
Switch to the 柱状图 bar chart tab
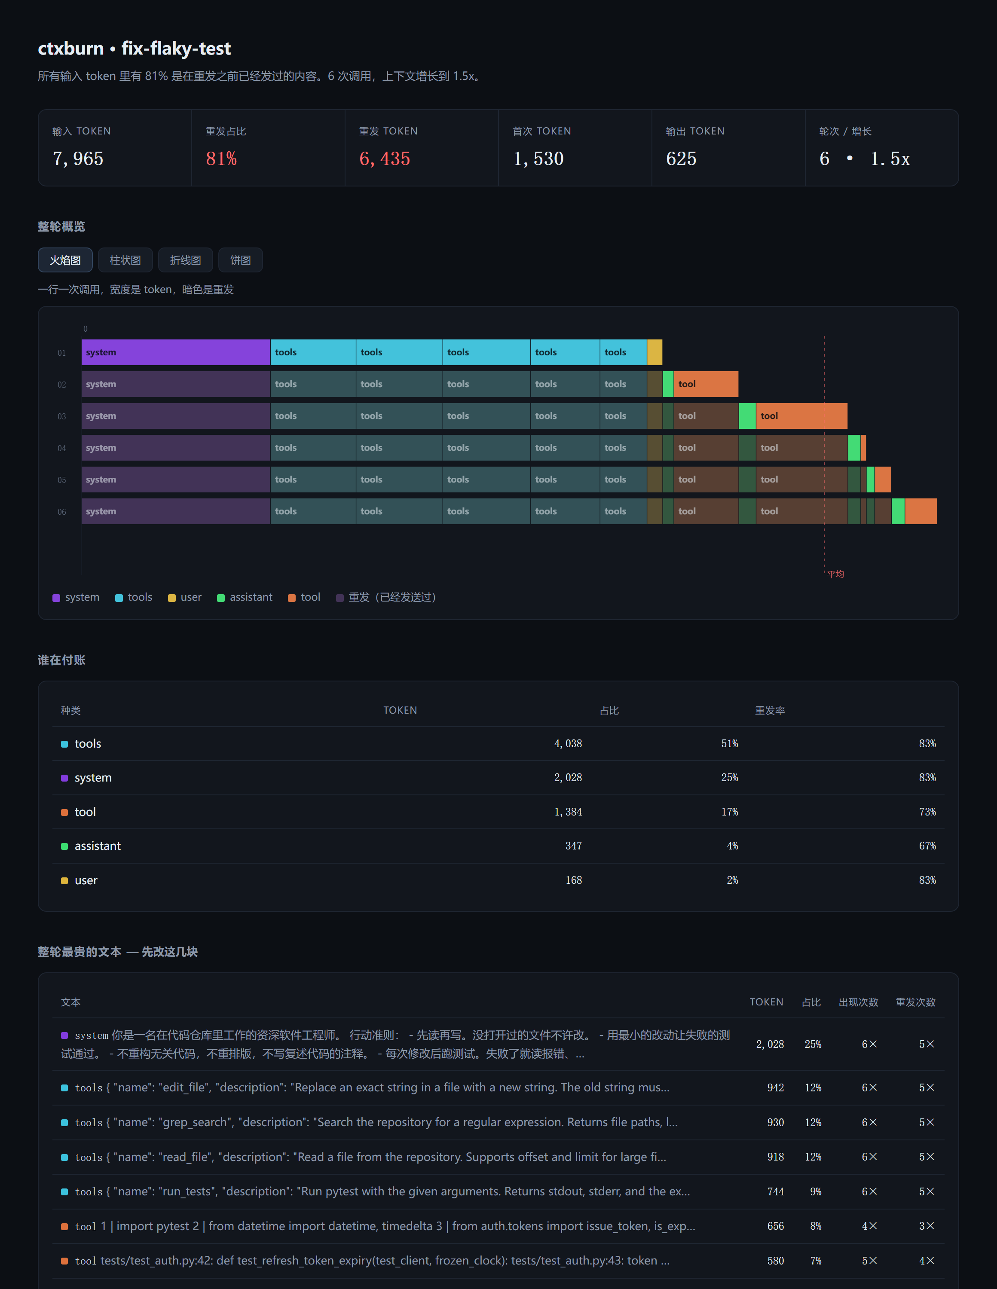pyautogui.click(x=125, y=260)
